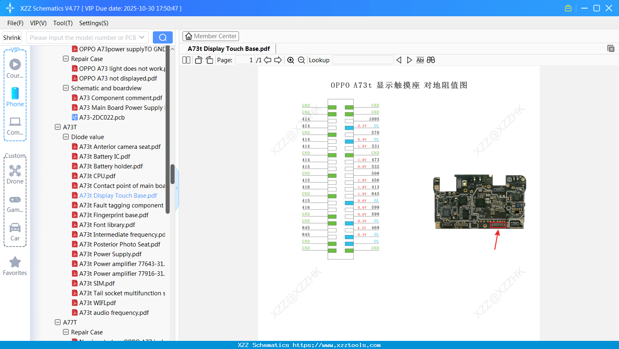Zoom out of the PDF
This screenshot has height=349, width=619.
301,60
